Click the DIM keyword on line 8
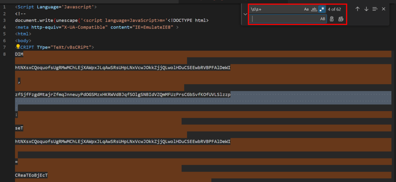This screenshot has height=182, width=396. click(19, 54)
